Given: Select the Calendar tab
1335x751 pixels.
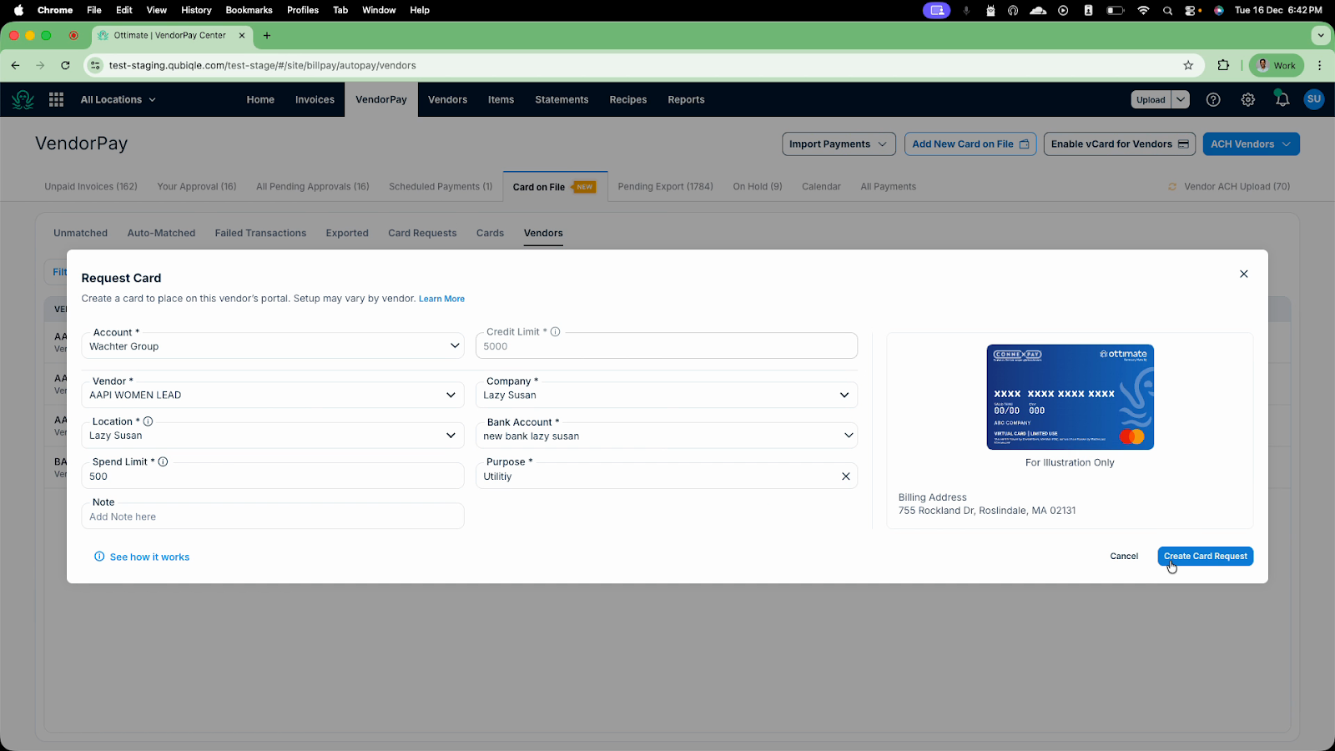Looking at the screenshot, I should click(821, 186).
